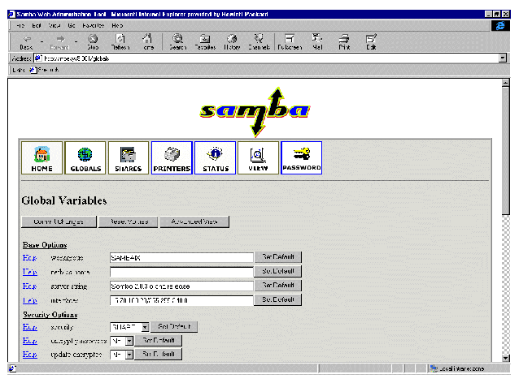Image resolution: width=519 pixels, height=383 pixels.
Task: Open the File menu
Action: point(20,25)
